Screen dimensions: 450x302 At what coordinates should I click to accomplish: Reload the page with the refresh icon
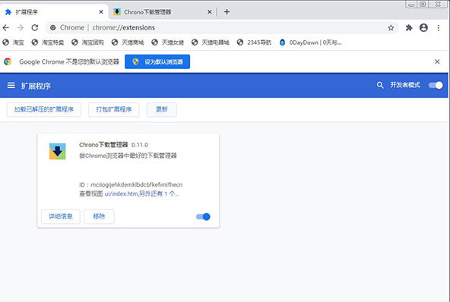coord(35,28)
